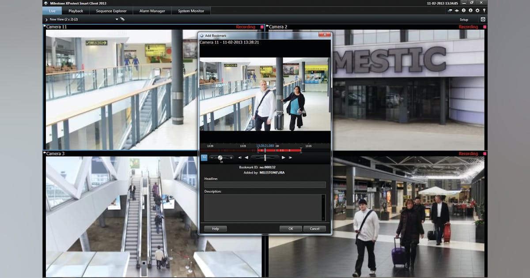The height and width of the screenshot is (278, 530).
Task: Step to previous frame in bookmark dialog
Action: click(240, 158)
